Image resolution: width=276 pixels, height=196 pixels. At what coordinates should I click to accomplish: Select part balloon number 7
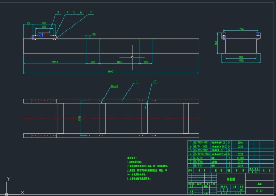coord(91,12)
